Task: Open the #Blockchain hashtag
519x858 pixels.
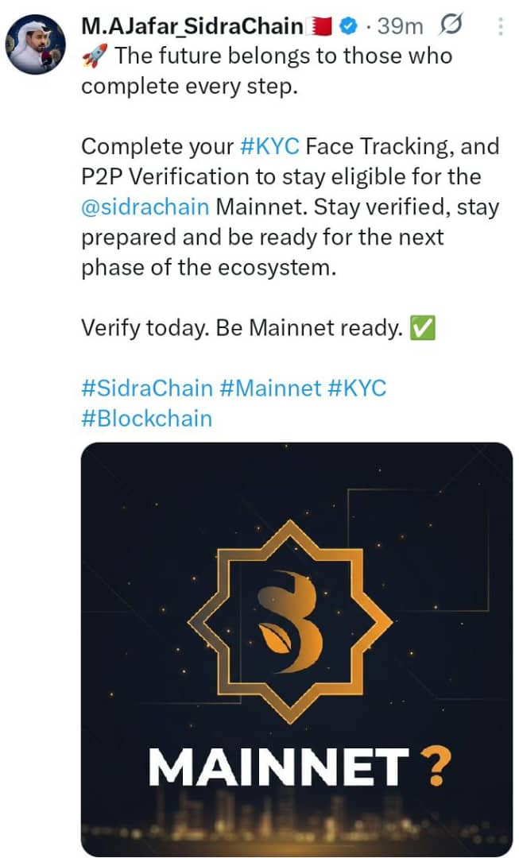Action: point(147,419)
